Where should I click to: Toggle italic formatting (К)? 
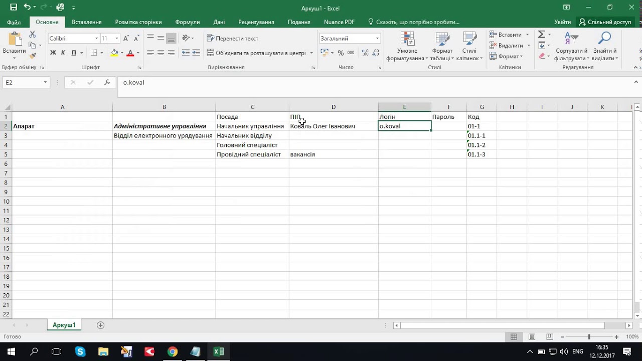[63, 53]
